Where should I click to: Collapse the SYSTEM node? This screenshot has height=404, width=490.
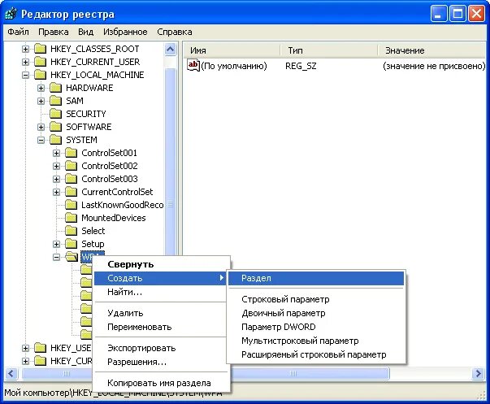pos(41,140)
